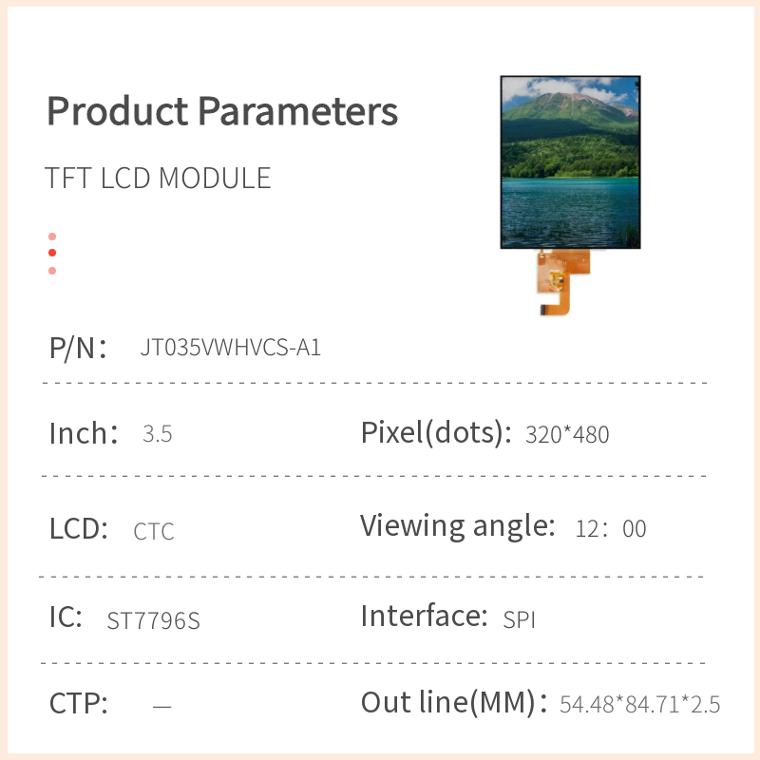Click the Product Parameters heading

click(x=222, y=111)
